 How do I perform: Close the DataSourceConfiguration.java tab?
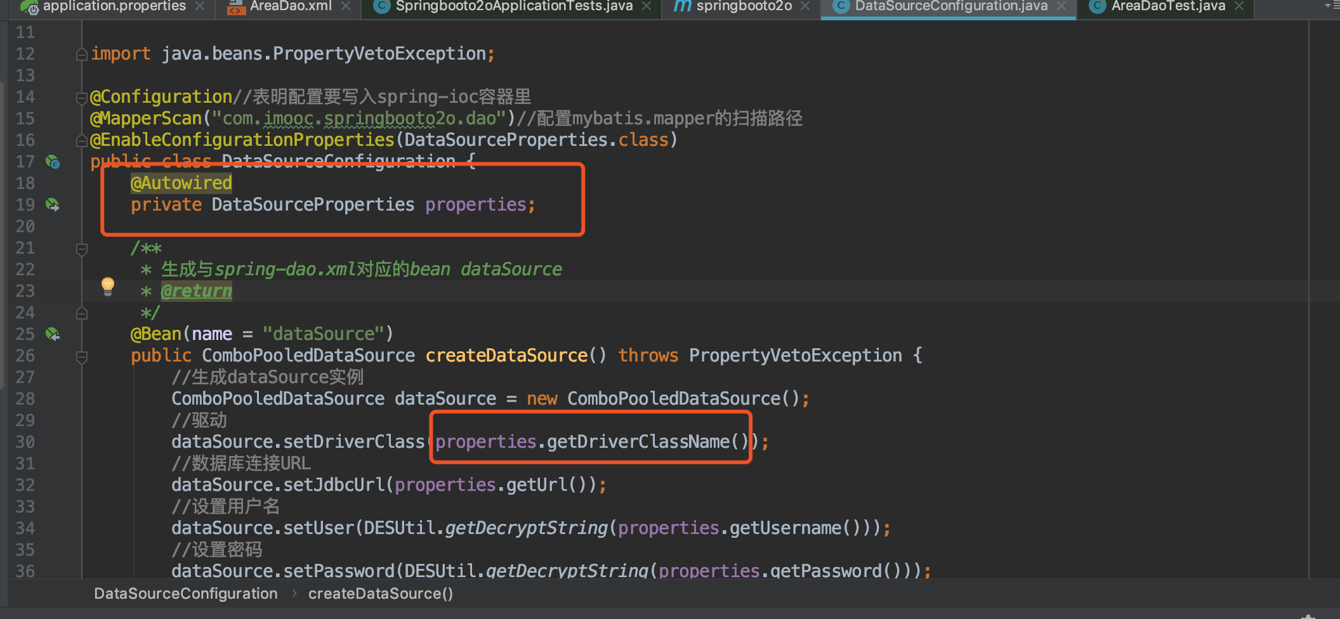(1061, 6)
